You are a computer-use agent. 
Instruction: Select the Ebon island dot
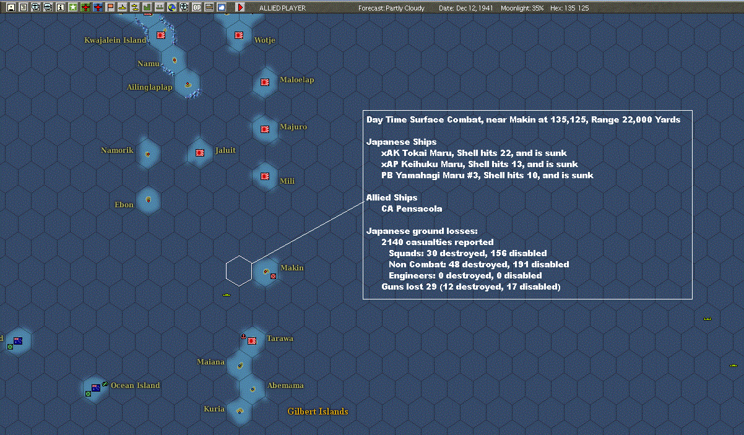[x=149, y=200]
